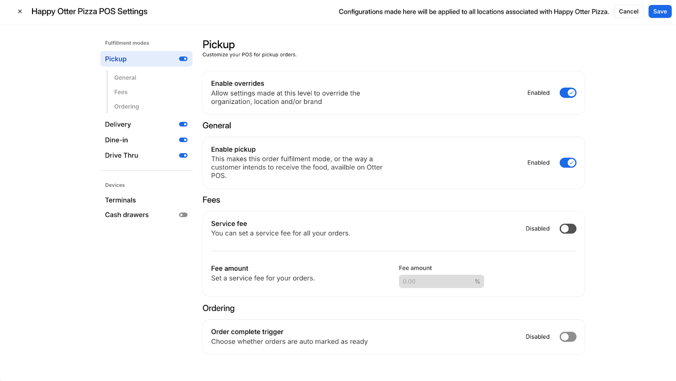Image resolution: width=676 pixels, height=381 pixels.
Task: Open Delivery fulfillment mode settings
Action: [118, 124]
